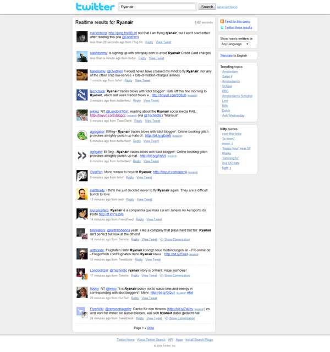Select trending topic Schipol
Viewport: 330px width, 352px height.
(x=227, y=86)
